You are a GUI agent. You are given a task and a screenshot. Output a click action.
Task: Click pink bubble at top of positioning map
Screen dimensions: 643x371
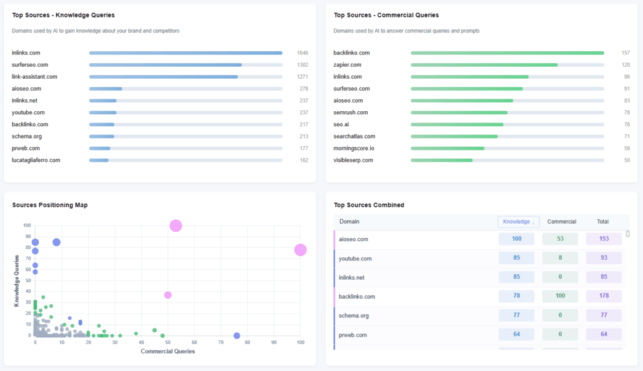click(x=176, y=225)
